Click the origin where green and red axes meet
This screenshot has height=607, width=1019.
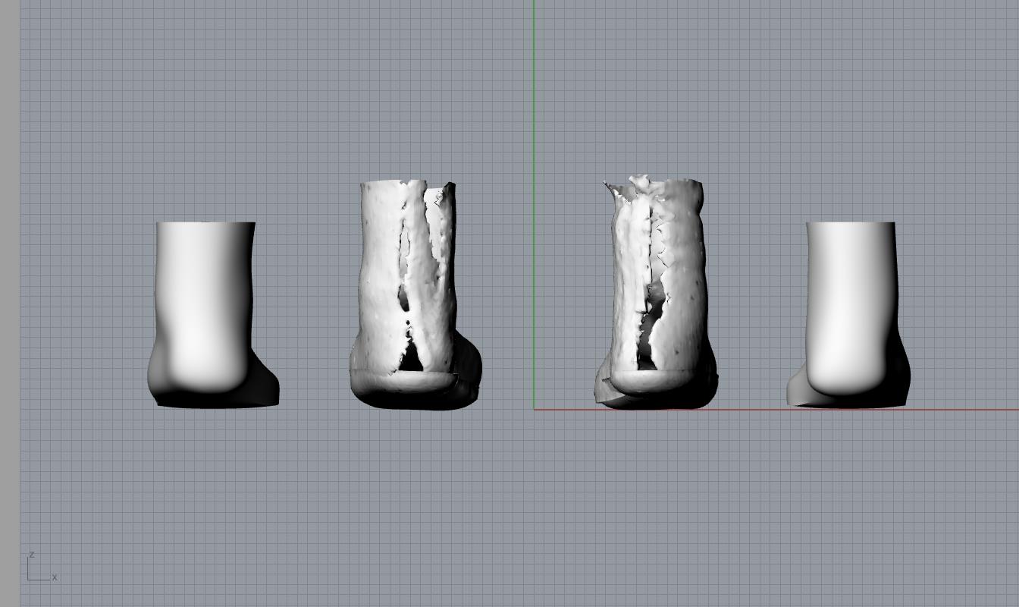tap(534, 410)
